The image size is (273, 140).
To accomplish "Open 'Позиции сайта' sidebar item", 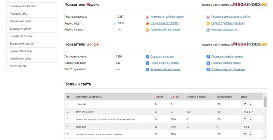I will tap(32, 14).
